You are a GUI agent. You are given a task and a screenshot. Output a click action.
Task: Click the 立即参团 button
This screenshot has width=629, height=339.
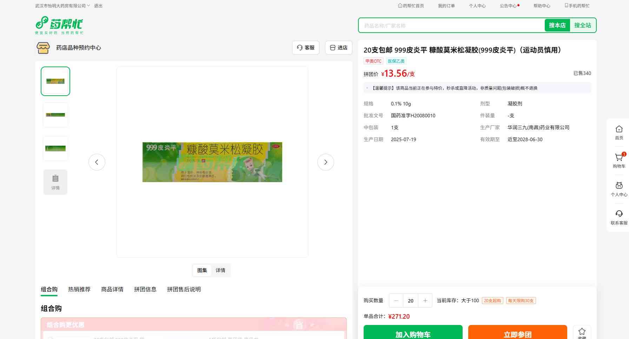517,334
